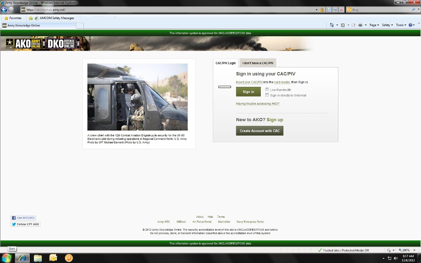This screenshot has height=263, width=421.
Task: Open the orange media taskbar icon
Action: tap(69, 258)
